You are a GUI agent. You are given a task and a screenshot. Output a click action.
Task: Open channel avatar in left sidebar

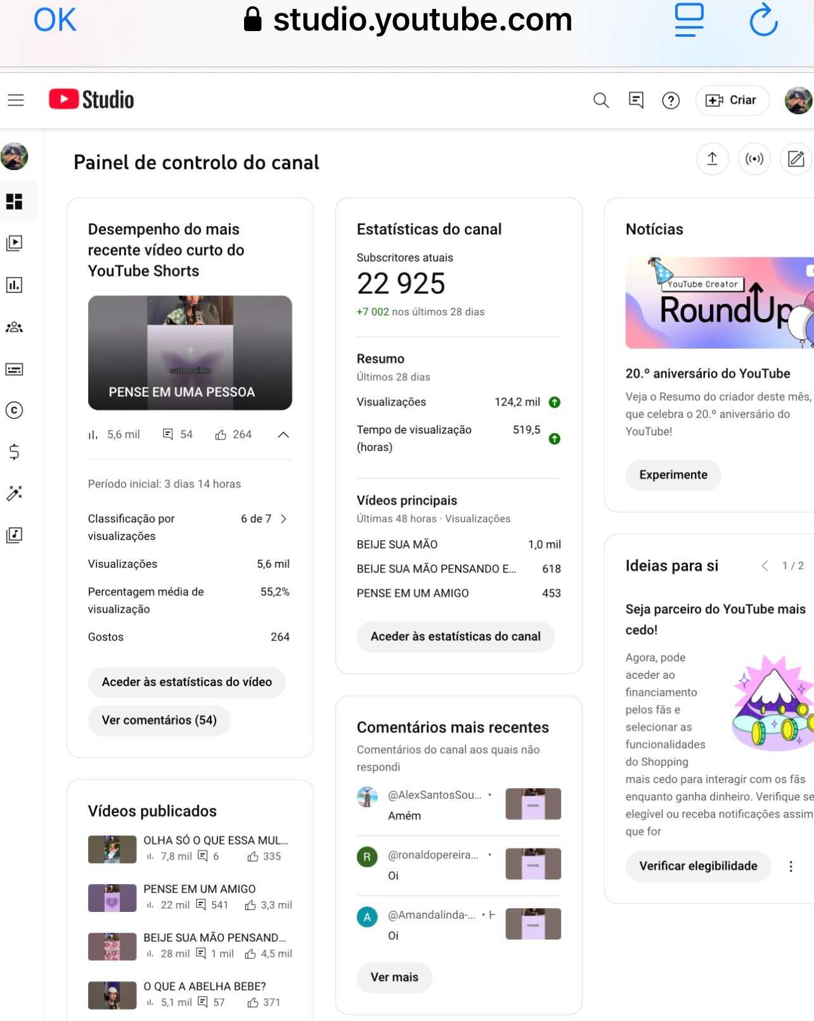click(x=15, y=157)
